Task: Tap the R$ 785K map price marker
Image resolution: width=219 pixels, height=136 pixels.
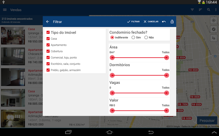Action: [x=183, y=104]
